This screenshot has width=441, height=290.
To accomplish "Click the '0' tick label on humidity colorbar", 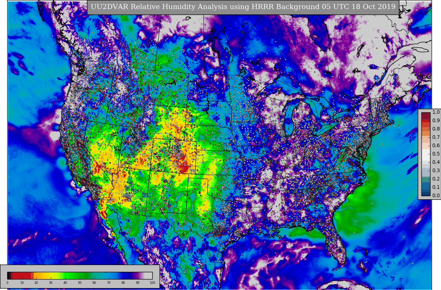I will pyautogui.click(x=7, y=283).
